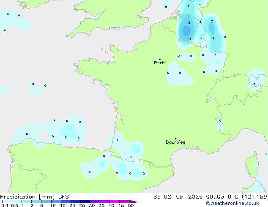Click the '1' value on French Atlantic coast

(118, 140)
